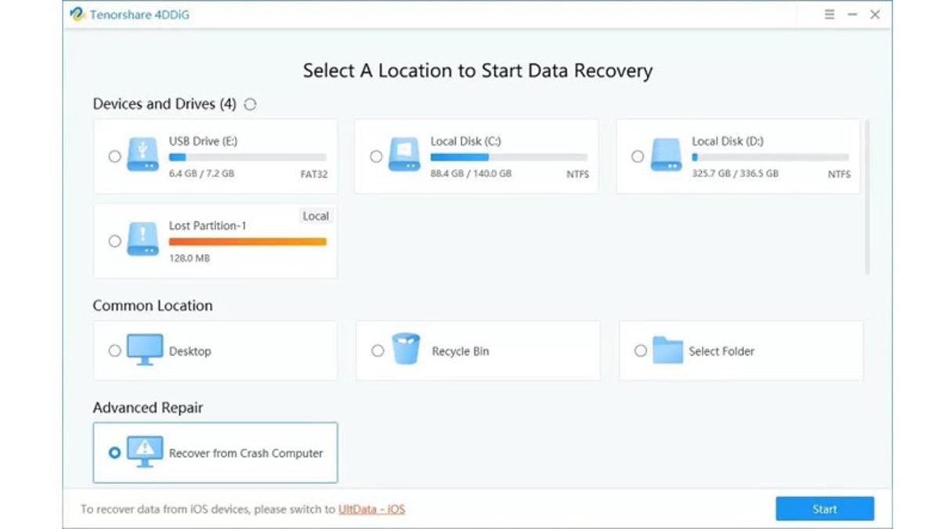Click the Lost Partition-1 warning drive icon
The height and width of the screenshot is (529, 940).
click(x=143, y=241)
